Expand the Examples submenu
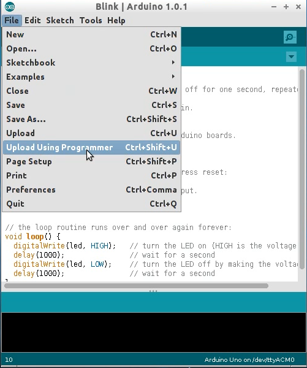The height and width of the screenshot is (368, 307). (91, 77)
